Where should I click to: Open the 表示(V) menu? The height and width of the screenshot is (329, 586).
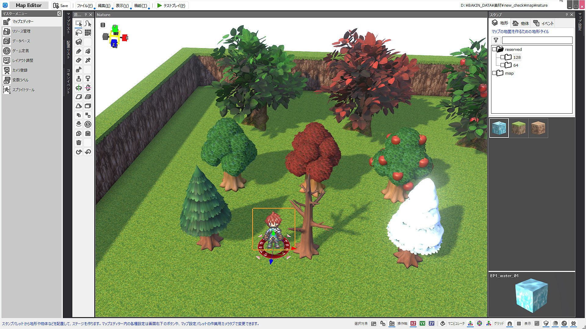coord(122,5)
